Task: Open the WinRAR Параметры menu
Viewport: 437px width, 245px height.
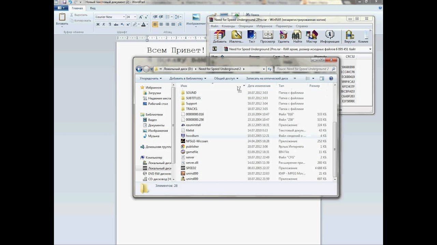Action: click(284, 26)
